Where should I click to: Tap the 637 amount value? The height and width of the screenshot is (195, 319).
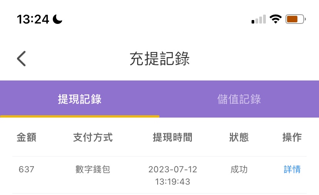point(27,169)
